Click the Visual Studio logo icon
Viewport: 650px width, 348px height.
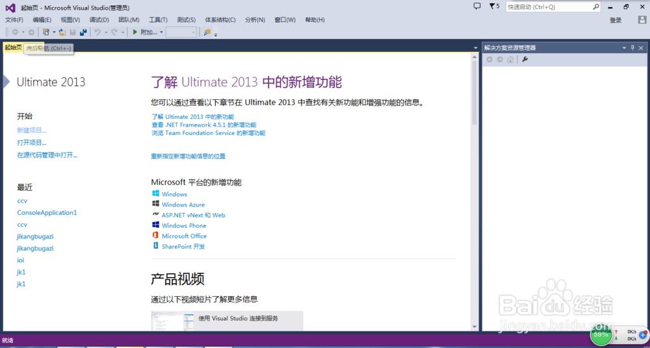pyautogui.click(x=10, y=7)
